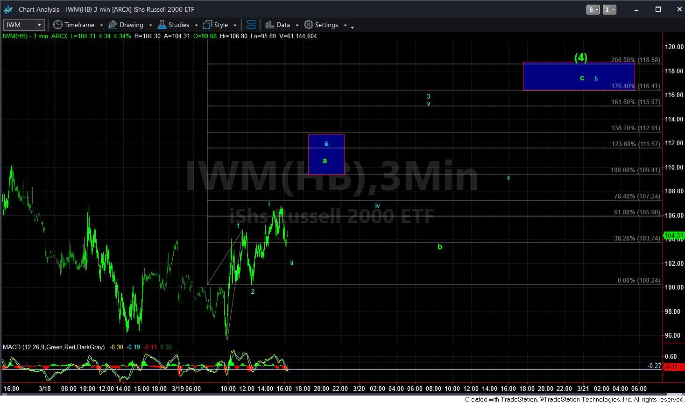This screenshot has height=403, width=685.
Task: Select the cyan wave '2' label
Action: 253,291
